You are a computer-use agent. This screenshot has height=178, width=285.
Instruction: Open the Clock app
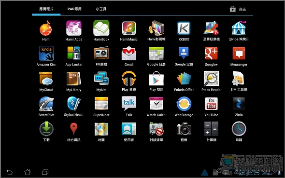[239, 132]
